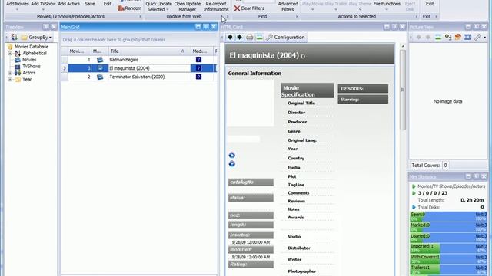Expand the Find ribbon group launcher
The width and height of the screenshot is (492, 276).
[297, 17]
